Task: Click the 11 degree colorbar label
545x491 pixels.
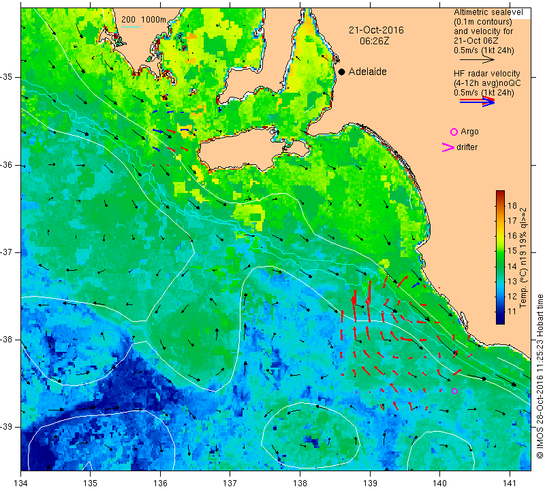Action: 512,312
